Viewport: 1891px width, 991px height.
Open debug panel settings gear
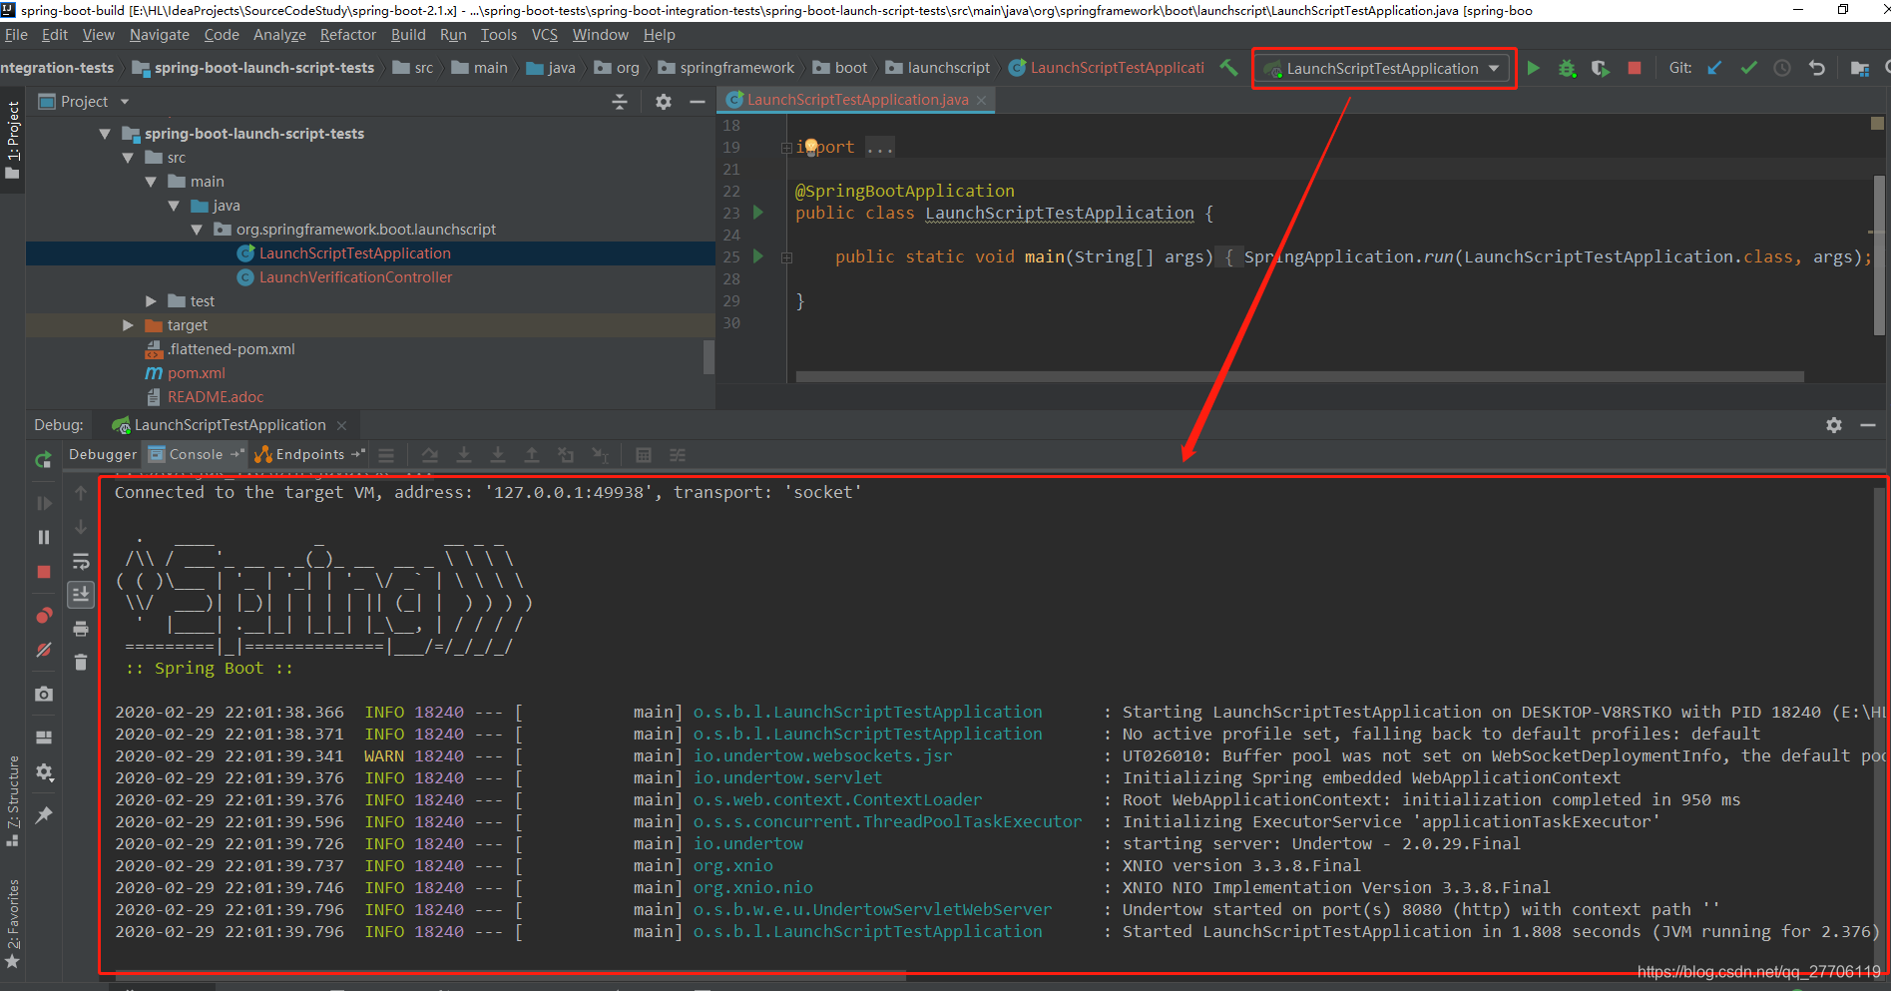point(1833,424)
